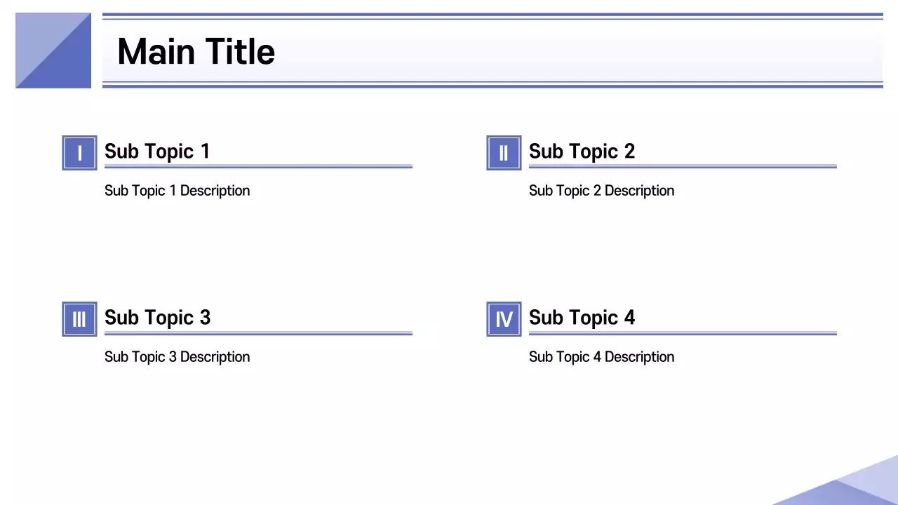This screenshot has height=505, width=898.
Task: Click the Sub Topic 3 Description text
Action: click(x=177, y=357)
